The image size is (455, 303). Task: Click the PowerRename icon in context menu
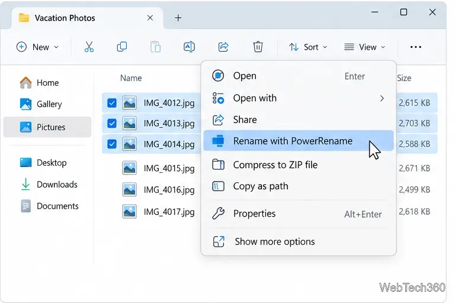coord(218,141)
